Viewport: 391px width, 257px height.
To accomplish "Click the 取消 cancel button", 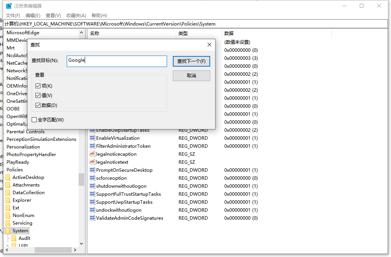I will (191, 76).
